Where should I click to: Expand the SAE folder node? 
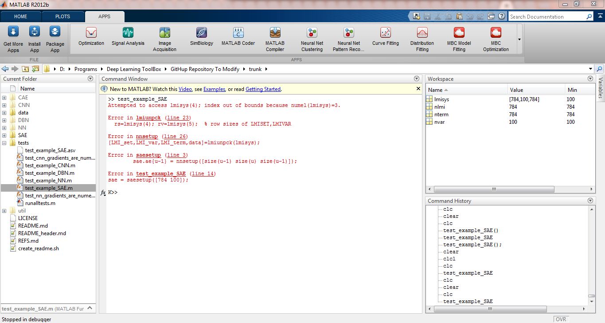(x=4, y=135)
